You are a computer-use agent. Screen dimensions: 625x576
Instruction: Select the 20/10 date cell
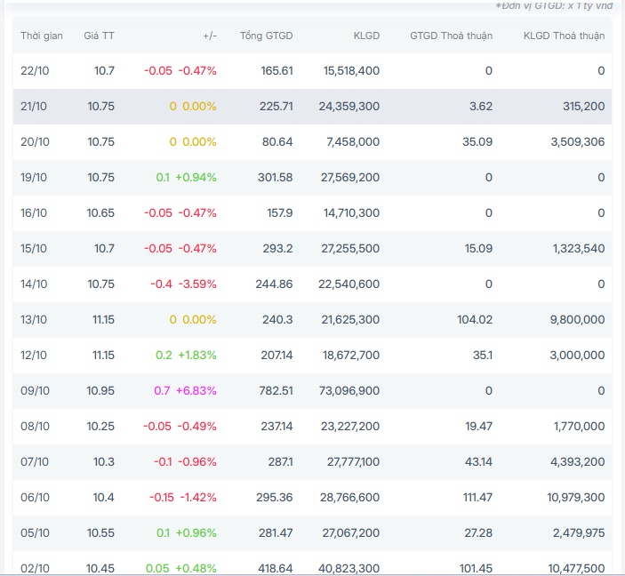(x=35, y=142)
